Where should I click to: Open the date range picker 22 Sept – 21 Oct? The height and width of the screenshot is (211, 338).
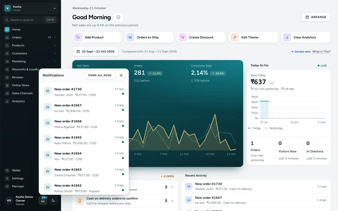coord(95,52)
